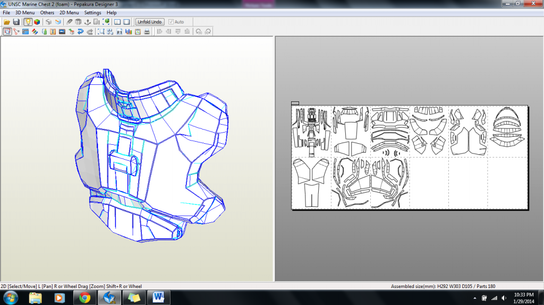This screenshot has height=305, width=544.
Task: Click the network signal tray icon
Action: tap(494, 298)
